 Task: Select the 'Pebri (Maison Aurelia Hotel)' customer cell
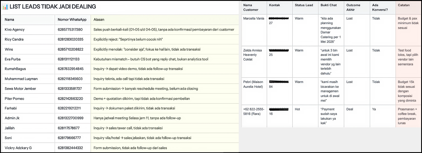pos(254,91)
